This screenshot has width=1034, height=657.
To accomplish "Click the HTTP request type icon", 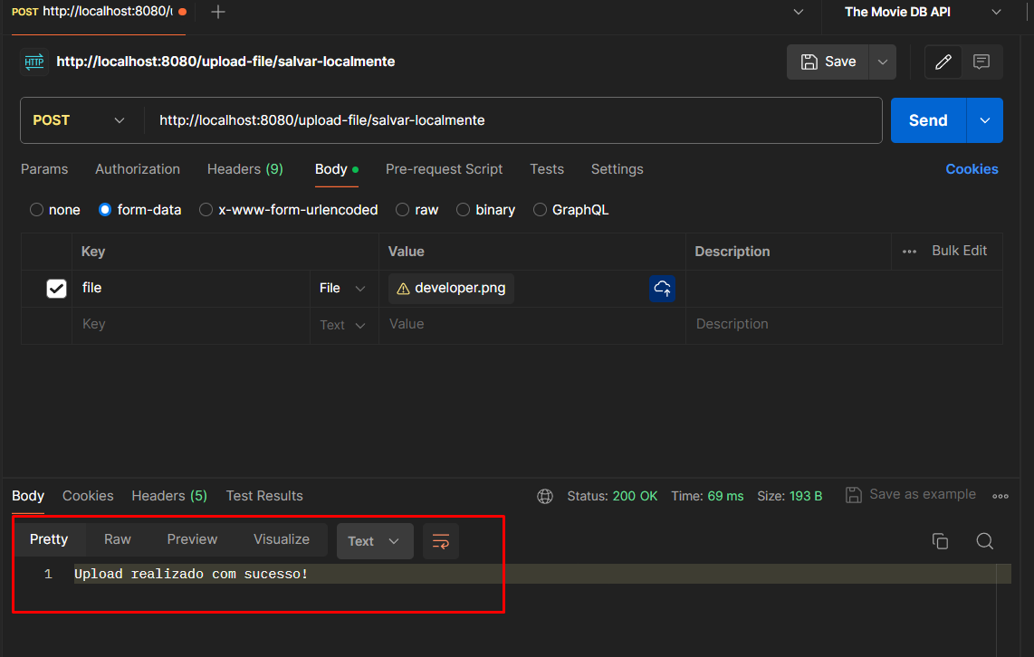I will (34, 62).
